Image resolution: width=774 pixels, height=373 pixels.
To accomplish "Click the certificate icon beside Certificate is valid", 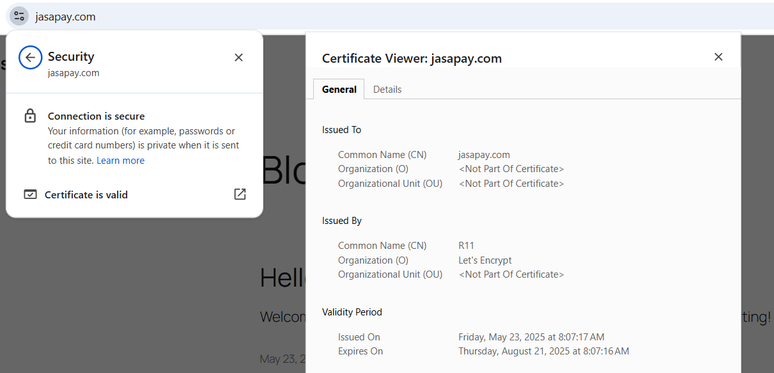I will [30, 194].
